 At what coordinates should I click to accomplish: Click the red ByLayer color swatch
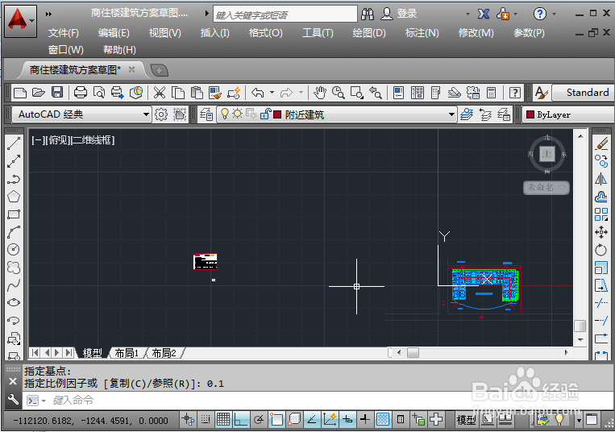click(530, 114)
